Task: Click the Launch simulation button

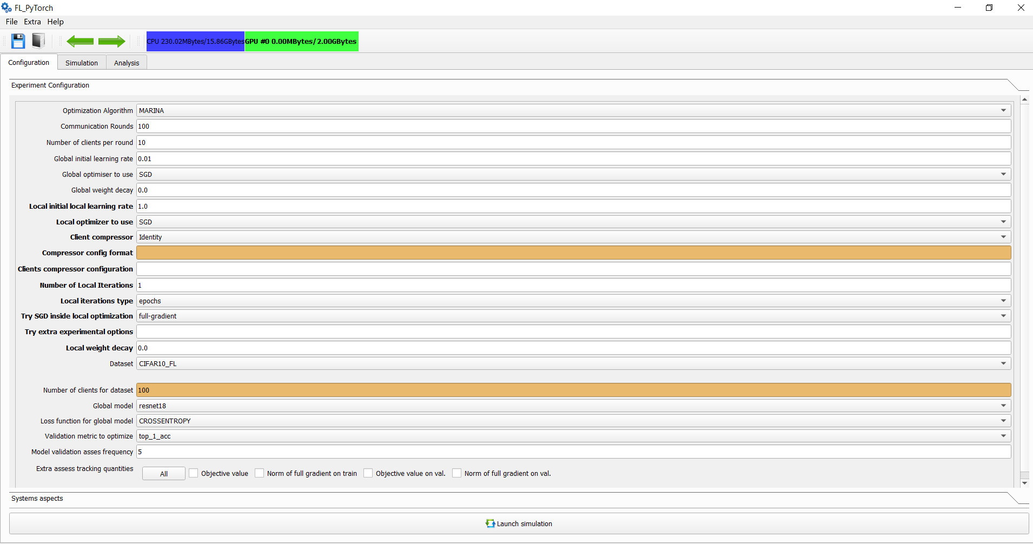Action: 519,523
